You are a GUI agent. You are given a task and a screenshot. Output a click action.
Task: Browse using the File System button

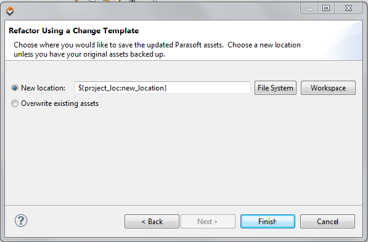(276, 88)
